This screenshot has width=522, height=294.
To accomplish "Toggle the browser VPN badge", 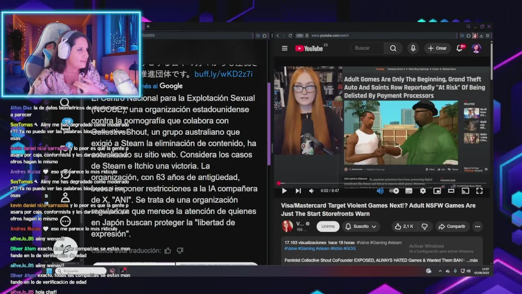I will pyautogui.click(x=300, y=36).
